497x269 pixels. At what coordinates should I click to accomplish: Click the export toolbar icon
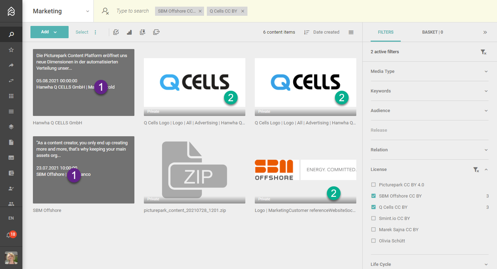tap(156, 32)
